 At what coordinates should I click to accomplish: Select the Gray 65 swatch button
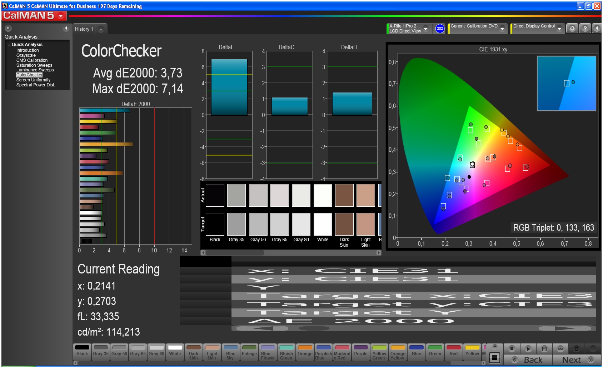point(138,352)
